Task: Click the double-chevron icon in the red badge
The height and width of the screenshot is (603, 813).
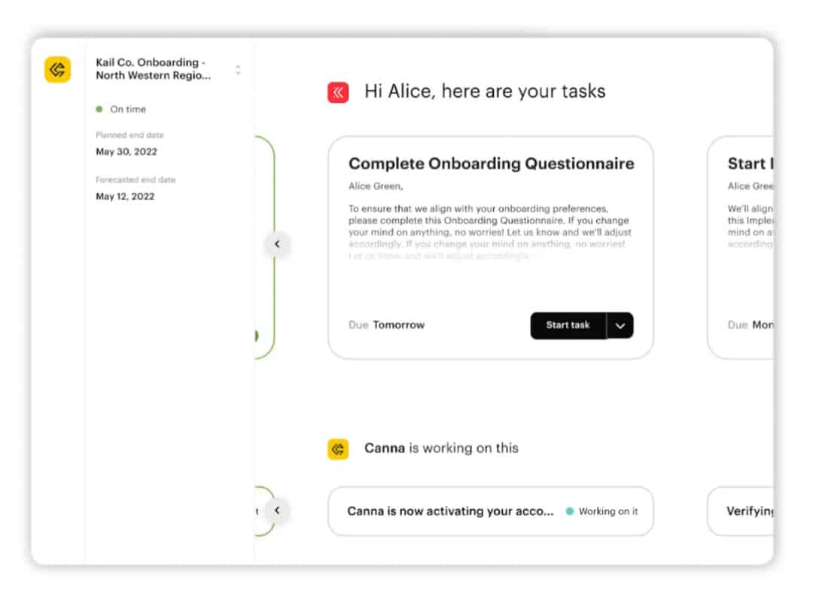Action: tap(338, 91)
